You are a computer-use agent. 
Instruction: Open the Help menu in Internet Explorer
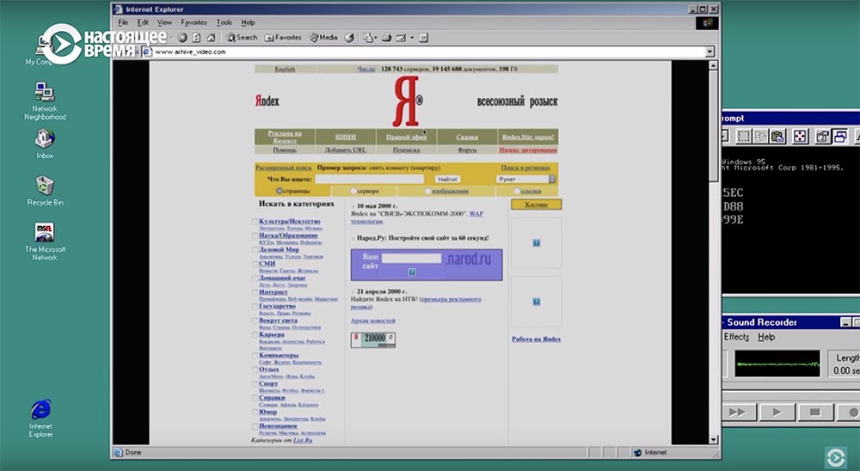click(x=248, y=22)
